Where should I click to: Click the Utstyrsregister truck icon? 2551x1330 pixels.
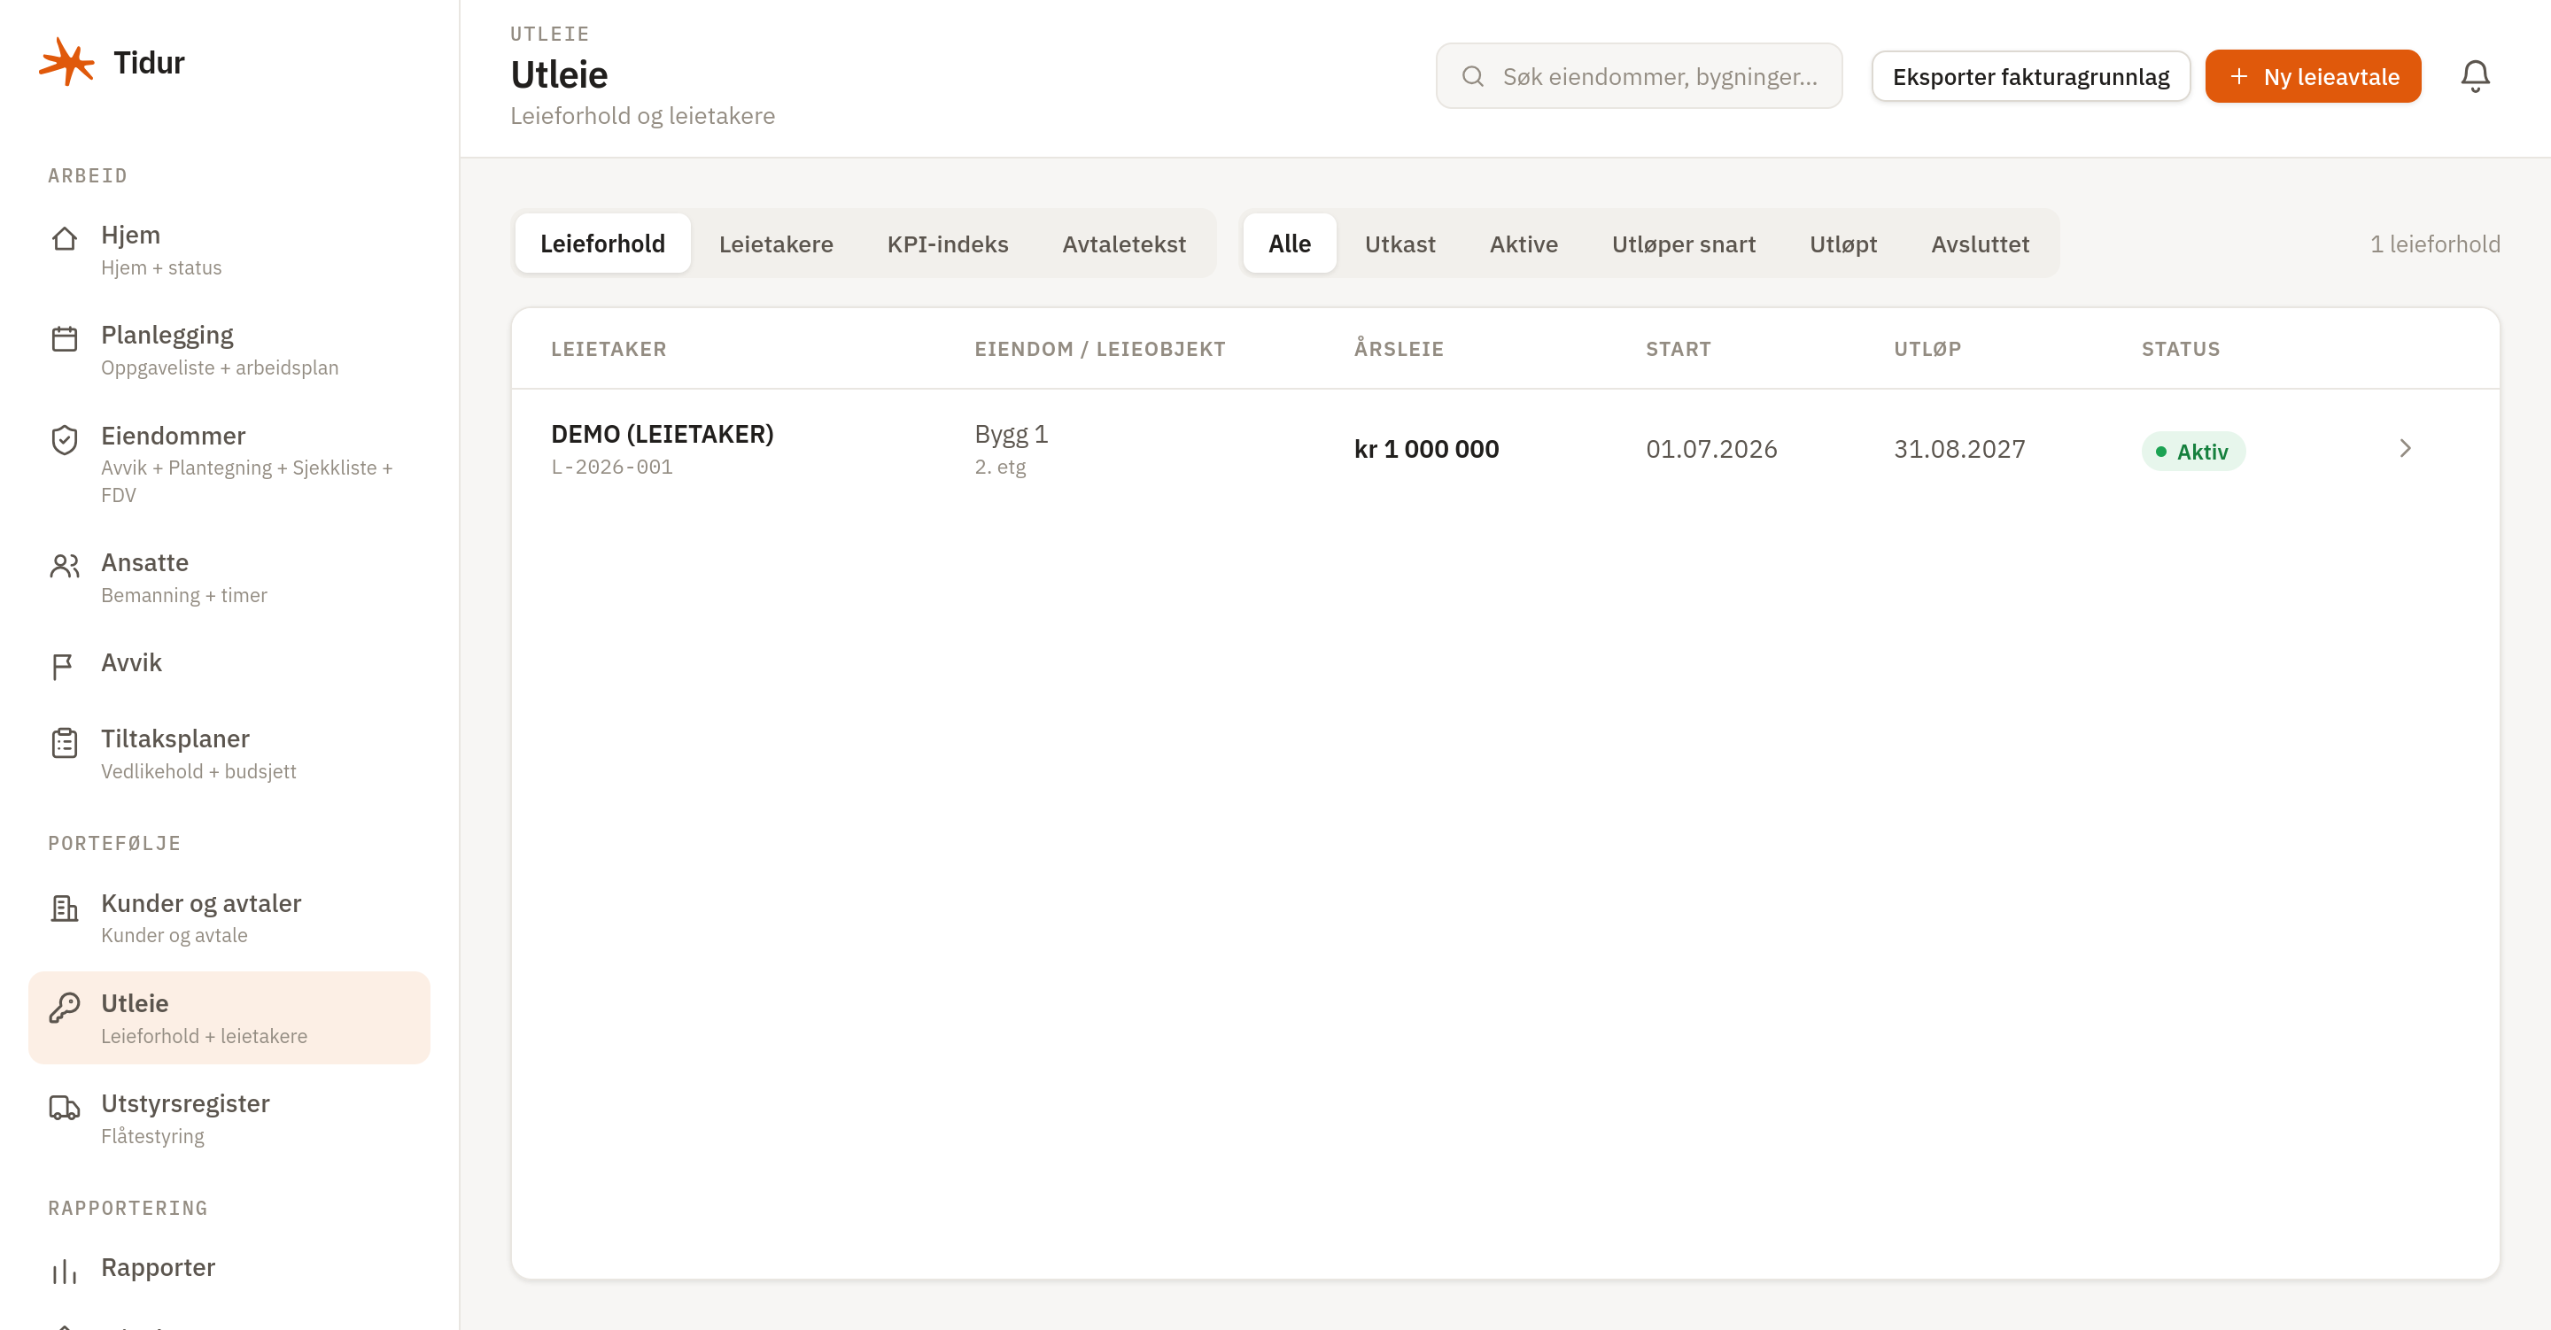point(65,1107)
